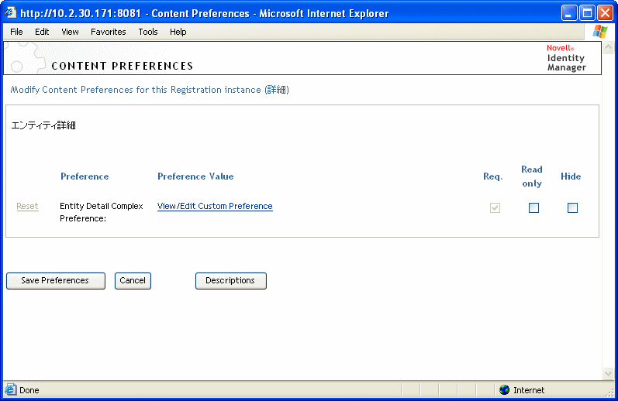Click the Internet Explorer title bar icon
Image resolution: width=618 pixels, height=401 pixels.
pos(11,13)
